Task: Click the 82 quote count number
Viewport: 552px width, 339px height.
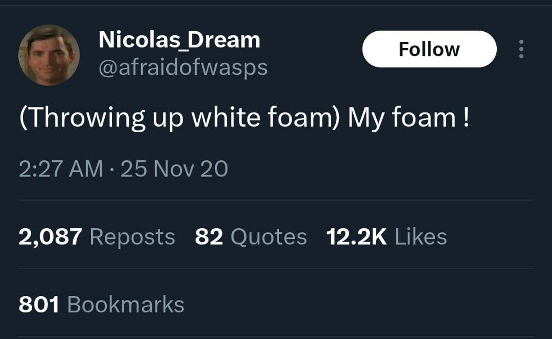Action: 209,237
